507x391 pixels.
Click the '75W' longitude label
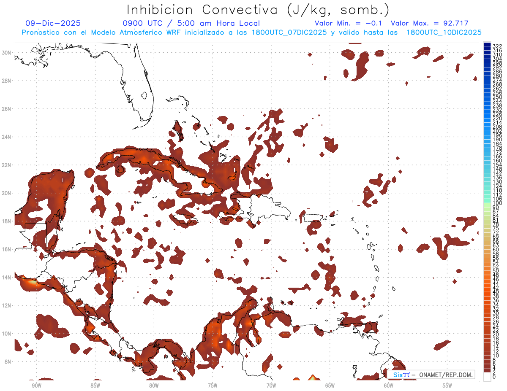pyautogui.click(x=213, y=386)
